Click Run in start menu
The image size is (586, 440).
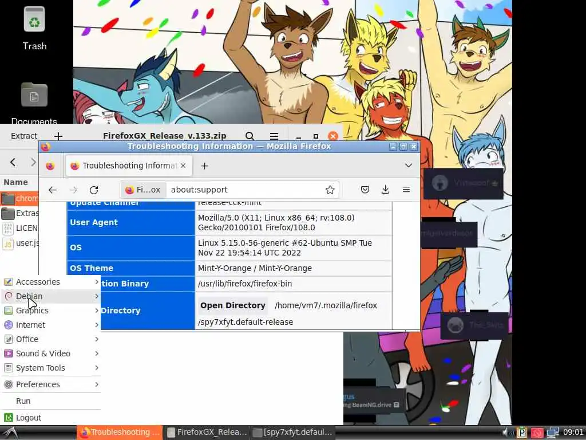pyautogui.click(x=50, y=401)
